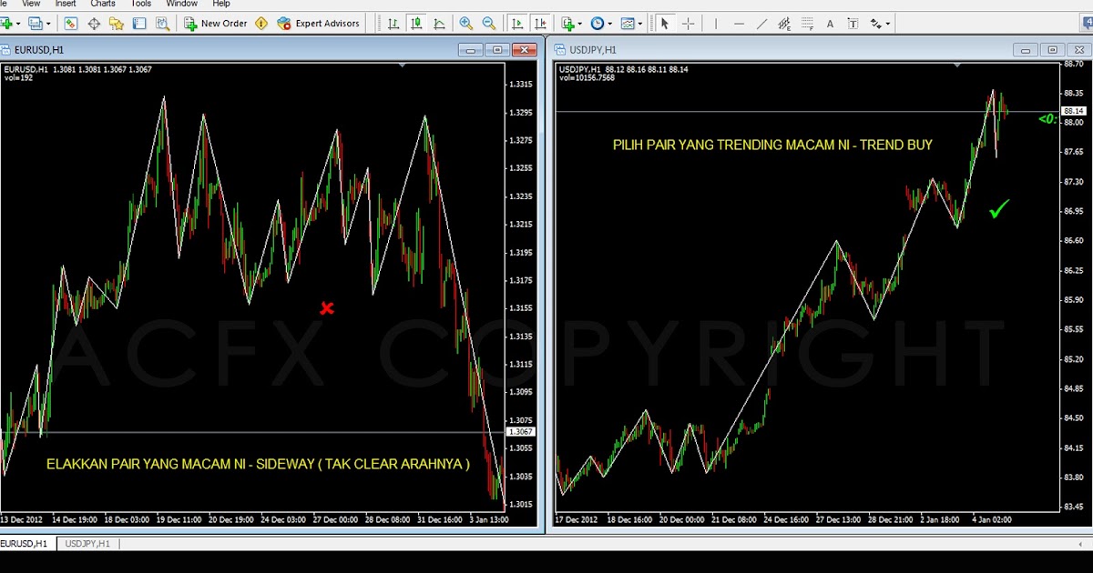This screenshot has width=1093, height=573.
Task: Toggle Auto Scroll for the chart
Action: [517, 23]
